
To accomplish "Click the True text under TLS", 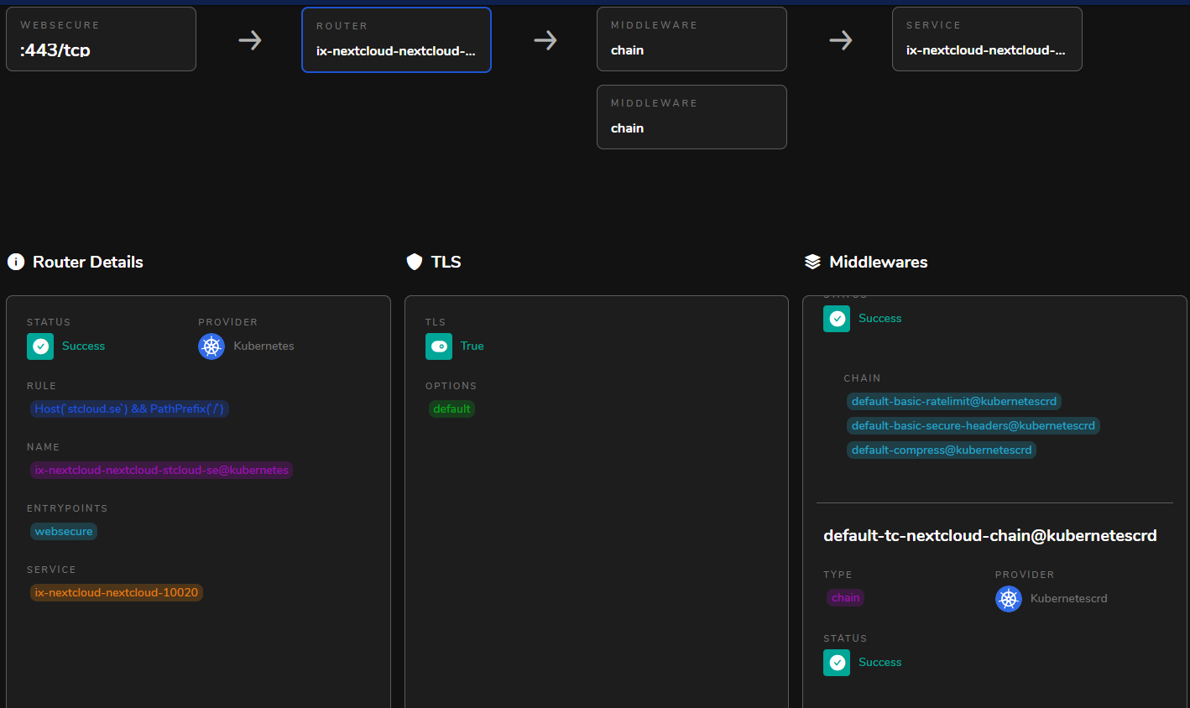I will [x=472, y=346].
